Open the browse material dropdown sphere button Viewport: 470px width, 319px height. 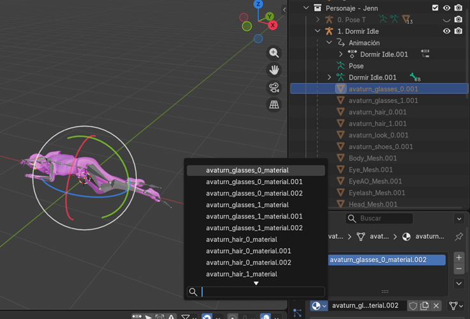[318, 306]
